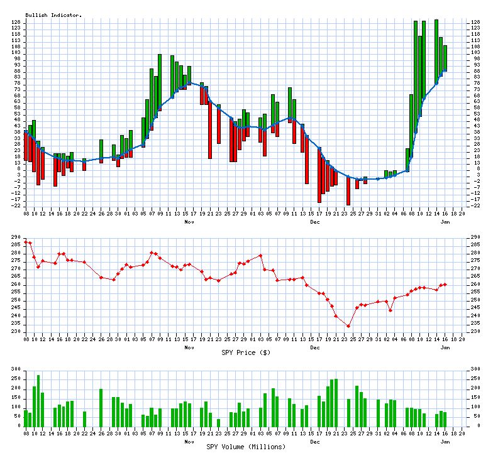493x458 pixels.
Task: Click the -22 label on right indicator axis
Action: pos(476,205)
